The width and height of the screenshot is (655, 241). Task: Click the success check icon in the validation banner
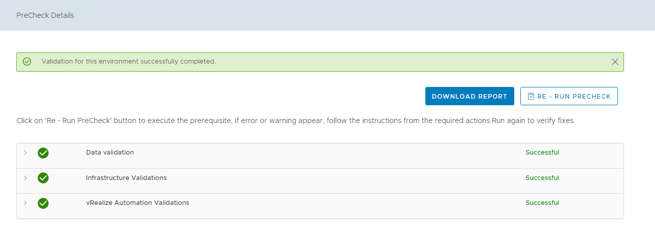click(27, 62)
